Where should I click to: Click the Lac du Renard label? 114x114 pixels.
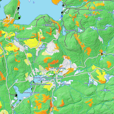(x=70, y=30)
